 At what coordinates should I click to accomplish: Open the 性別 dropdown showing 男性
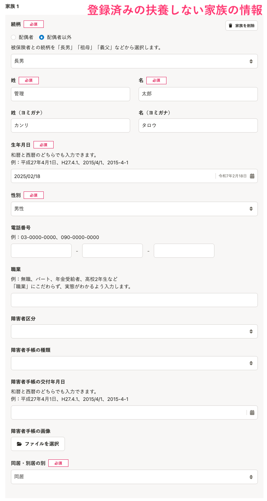134,209
